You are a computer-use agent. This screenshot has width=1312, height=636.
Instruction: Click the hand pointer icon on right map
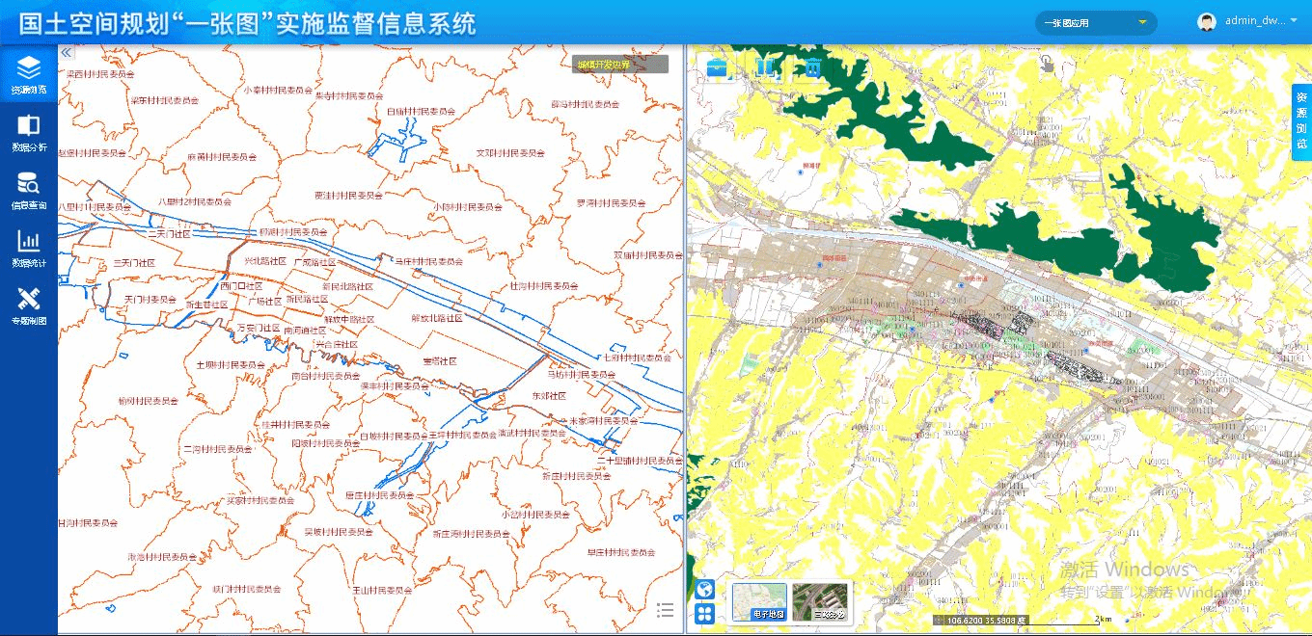coord(1048,64)
